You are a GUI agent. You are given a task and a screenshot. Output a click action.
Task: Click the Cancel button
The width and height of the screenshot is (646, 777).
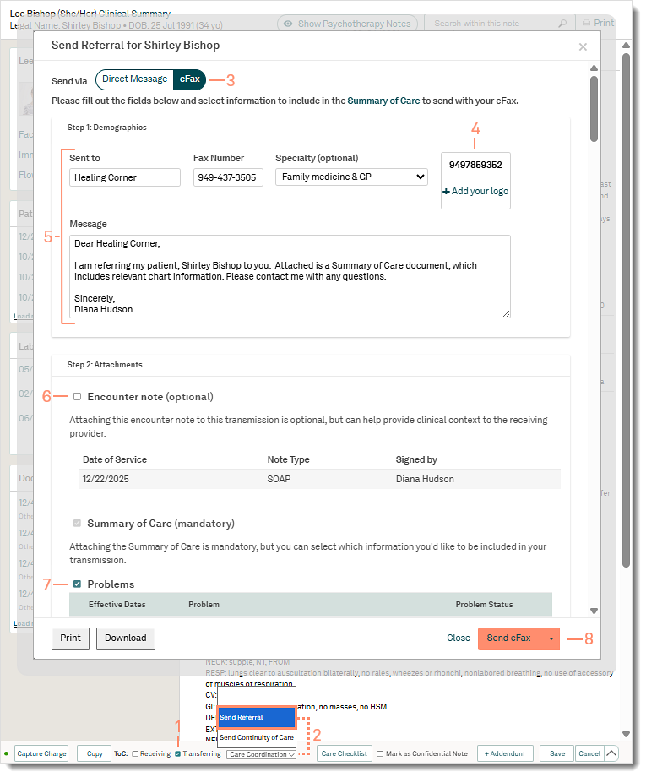(589, 753)
